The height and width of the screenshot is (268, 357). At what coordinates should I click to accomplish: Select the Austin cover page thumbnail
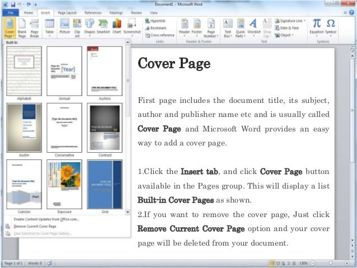pyautogui.click(x=24, y=128)
